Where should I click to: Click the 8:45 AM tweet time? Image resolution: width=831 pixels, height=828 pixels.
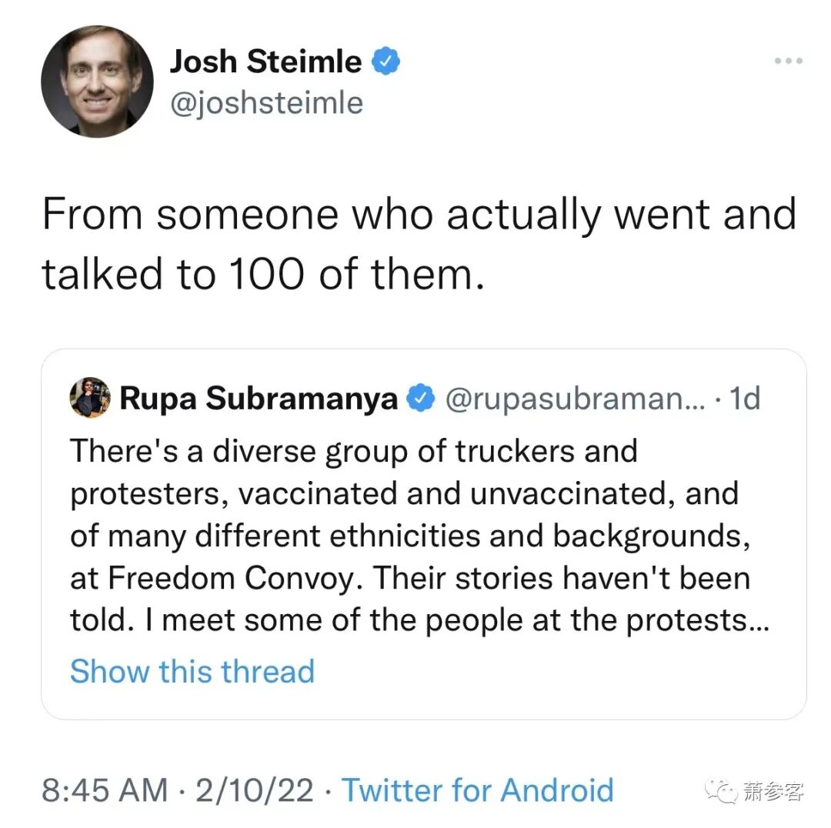105,790
